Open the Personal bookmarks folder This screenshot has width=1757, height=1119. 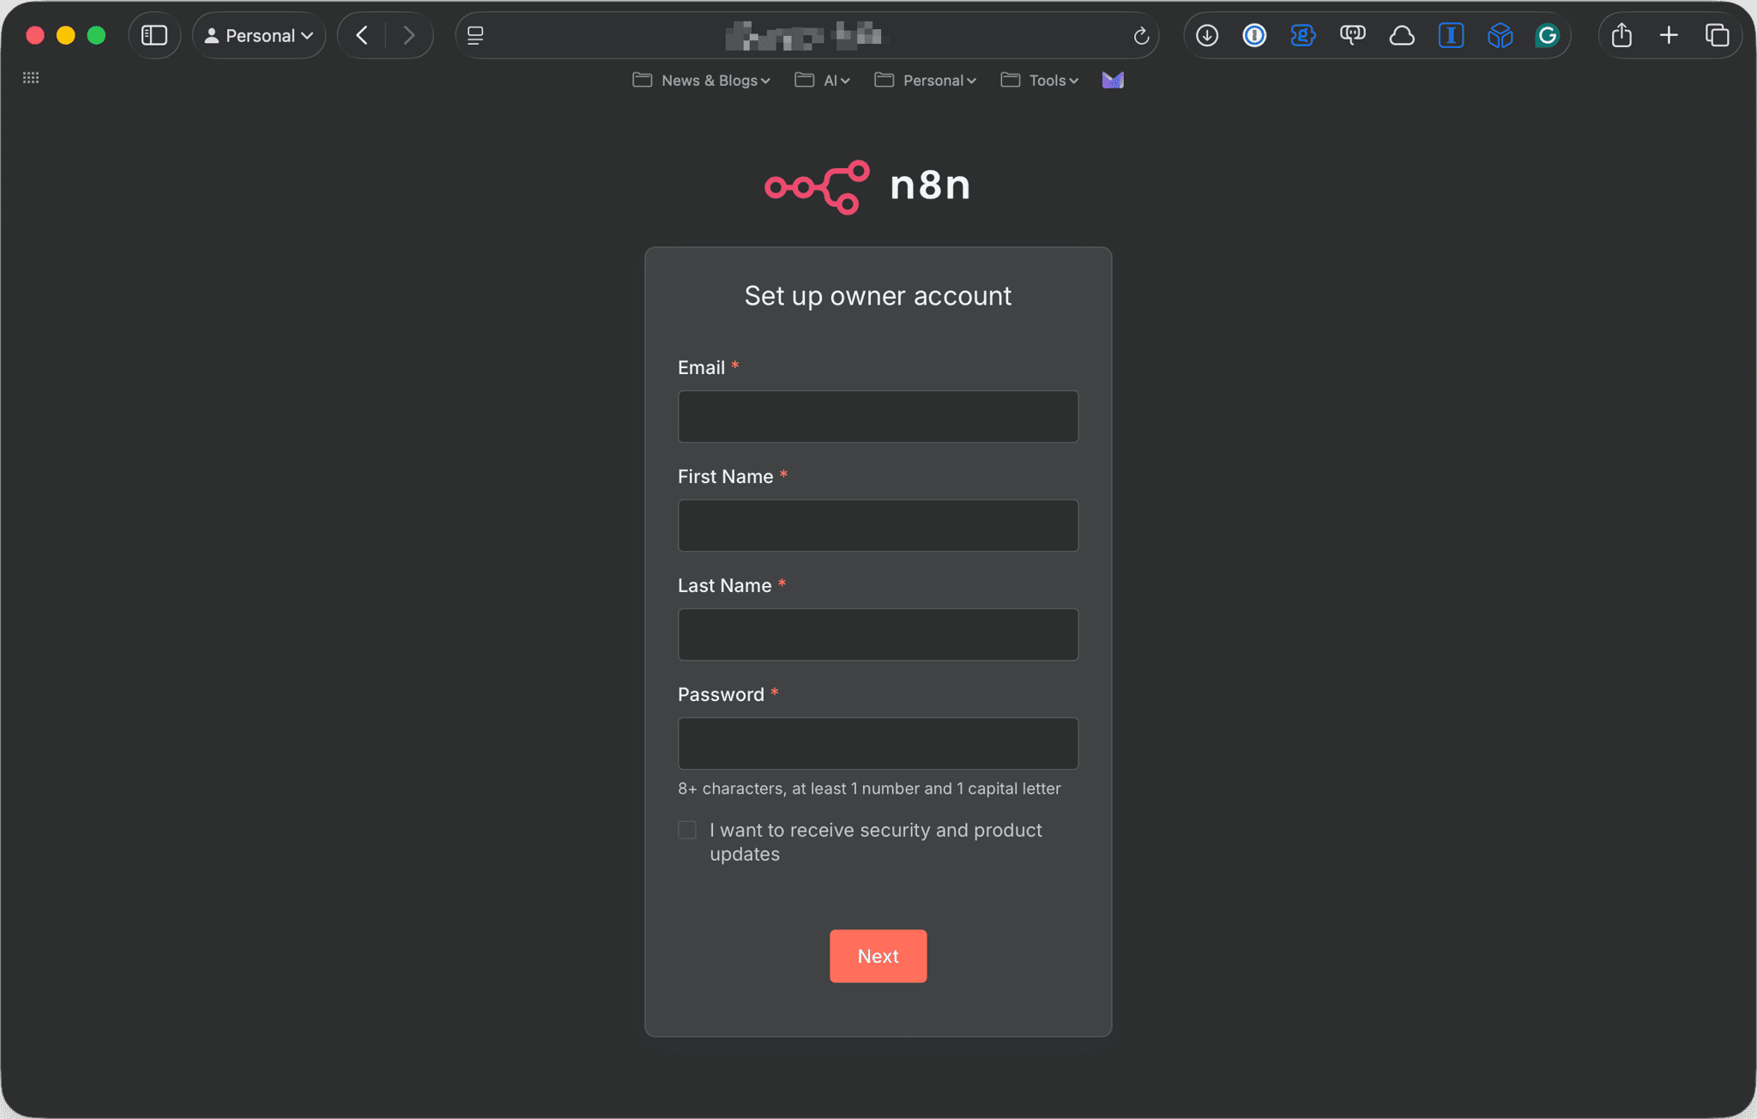[925, 80]
